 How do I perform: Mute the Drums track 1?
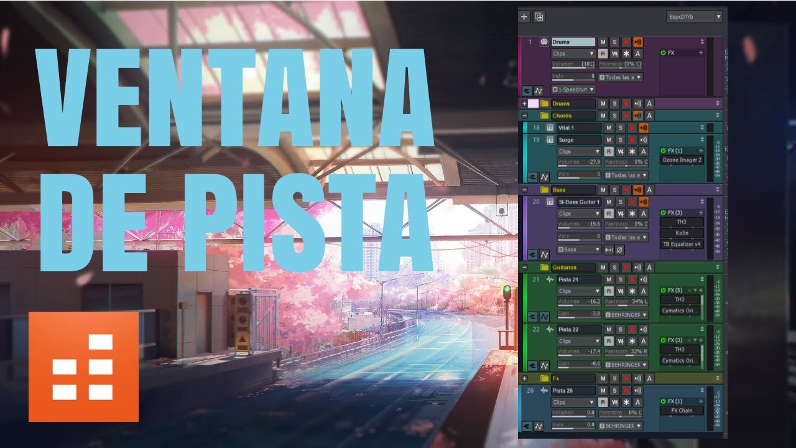click(602, 42)
